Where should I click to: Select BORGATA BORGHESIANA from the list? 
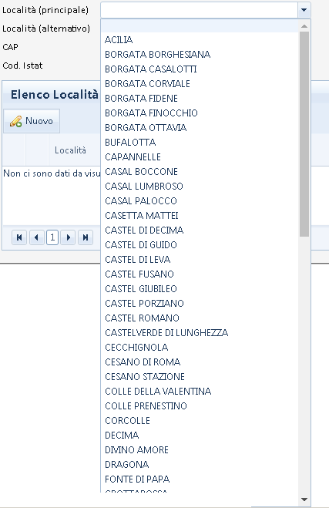pyautogui.click(x=200, y=54)
